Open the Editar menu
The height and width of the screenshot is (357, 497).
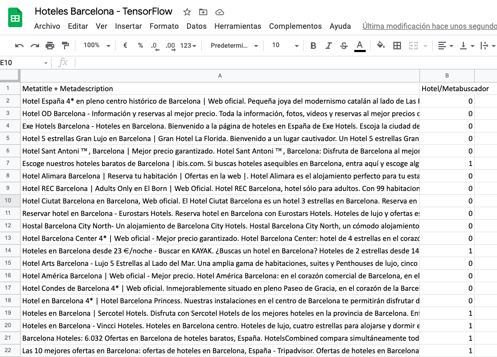coord(78,27)
